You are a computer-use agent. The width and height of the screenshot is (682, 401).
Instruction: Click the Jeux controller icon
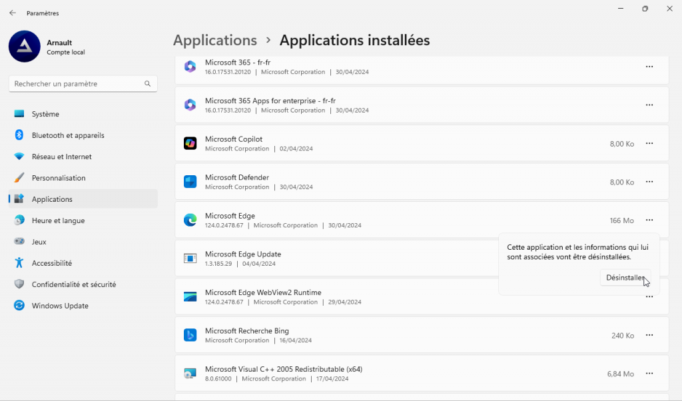[19, 241]
